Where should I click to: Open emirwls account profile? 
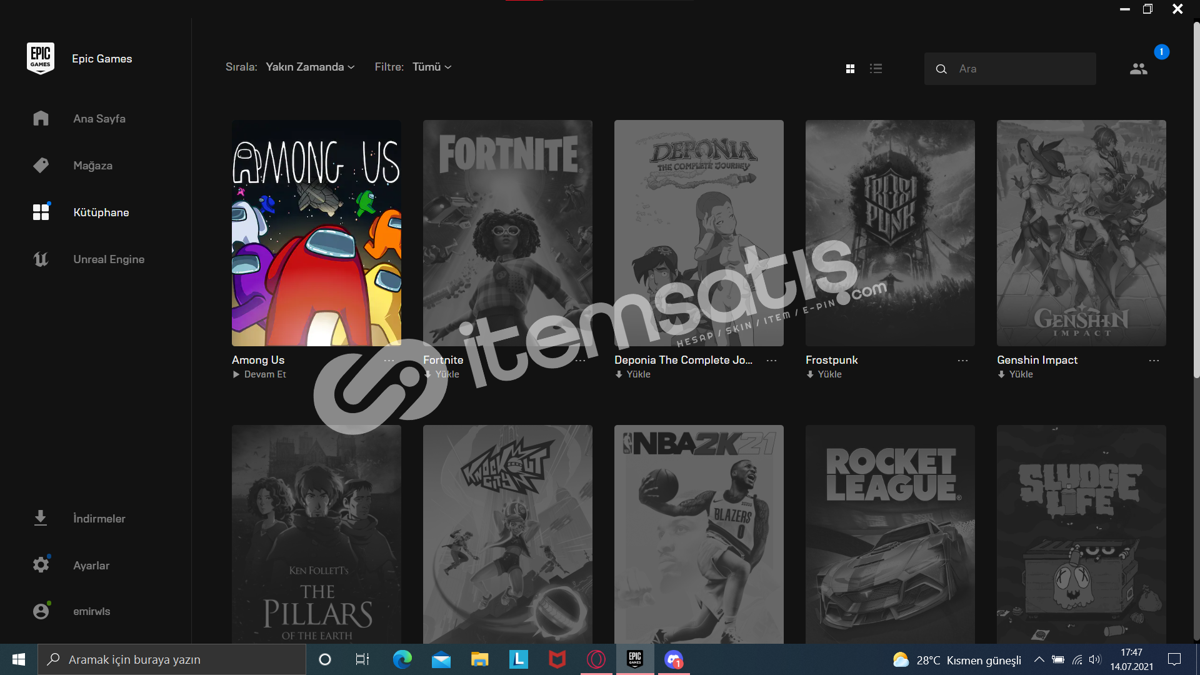(91, 611)
